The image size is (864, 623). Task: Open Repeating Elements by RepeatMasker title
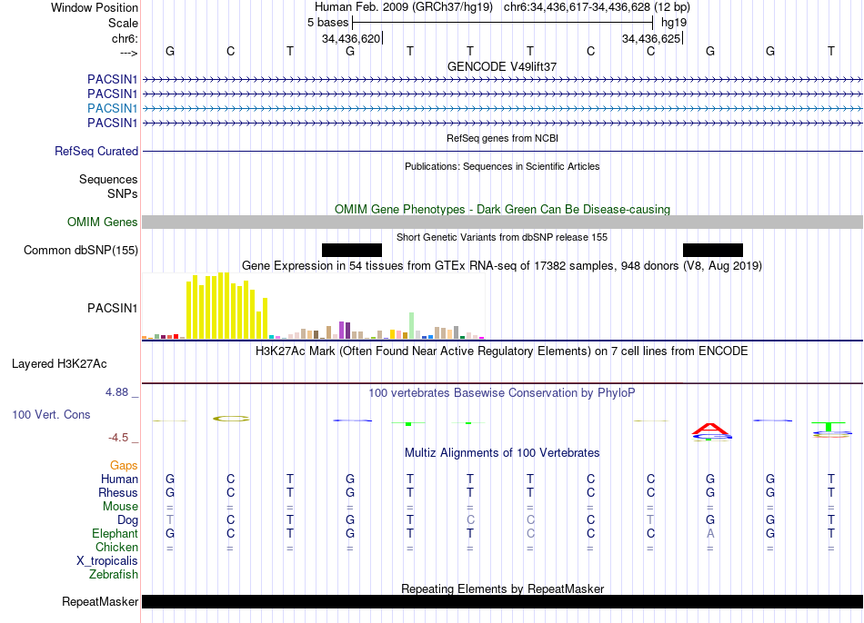coord(502,588)
